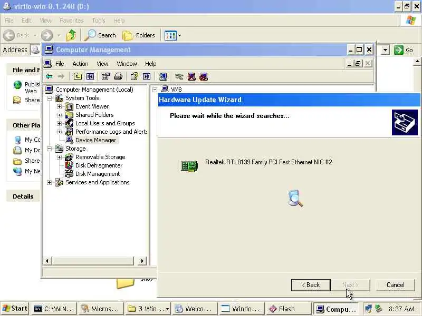Select Disk Defragmenter in the tree
Screen dimensions: 422x316
pos(99,165)
